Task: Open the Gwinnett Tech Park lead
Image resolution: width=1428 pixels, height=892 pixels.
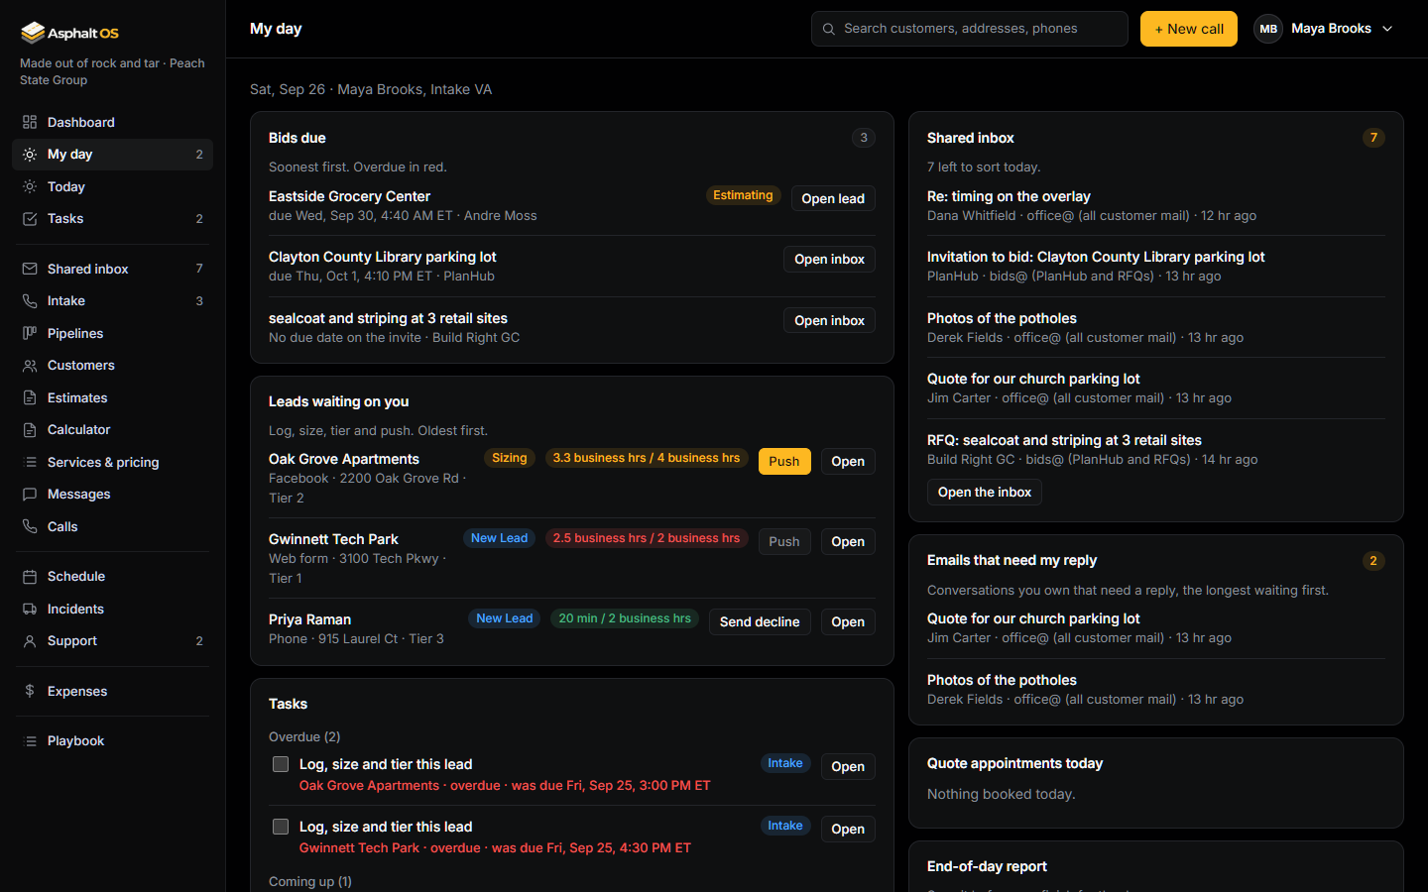Action: (848, 542)
